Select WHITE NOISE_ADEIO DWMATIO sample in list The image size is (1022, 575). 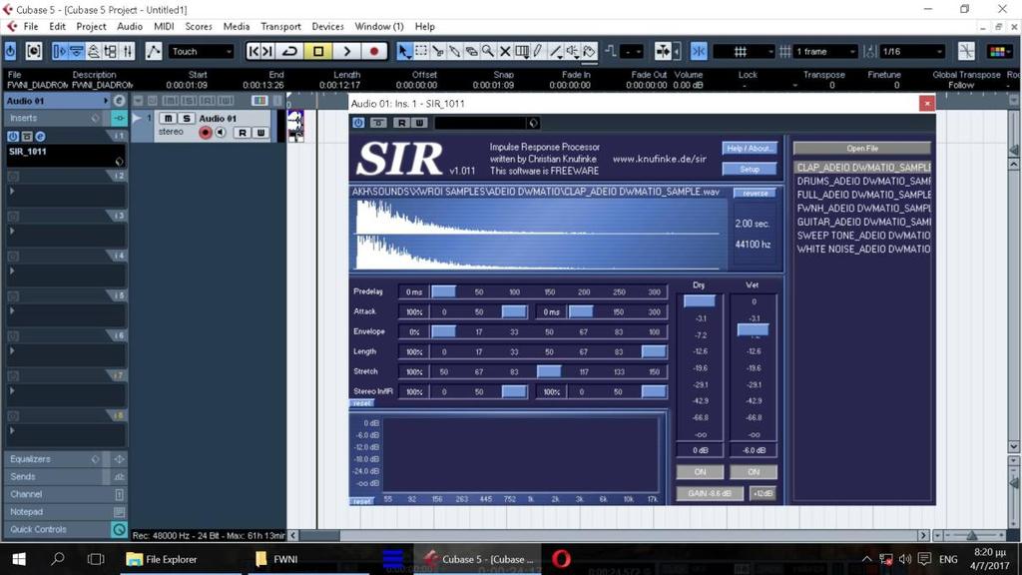[863, 249]
